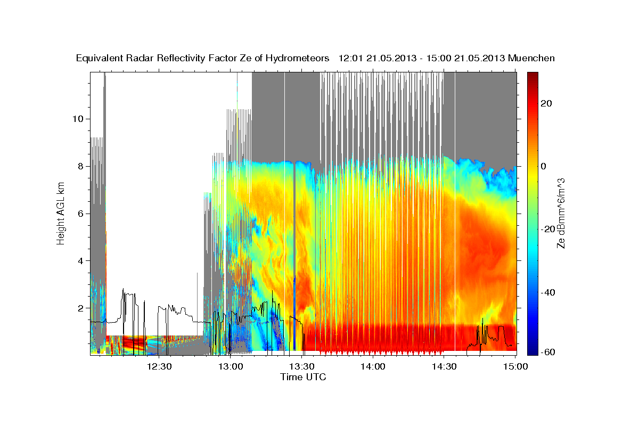The height and width of the screenshot is (426, 639).
Task: Click the height tick label '8'
Action: click(x=80, y=166)
